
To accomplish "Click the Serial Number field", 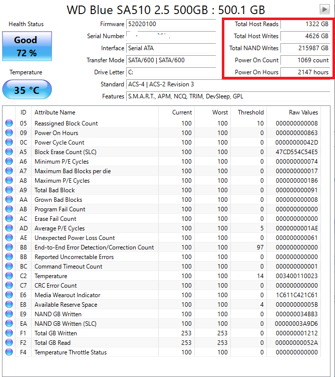I will coord(171,36).
